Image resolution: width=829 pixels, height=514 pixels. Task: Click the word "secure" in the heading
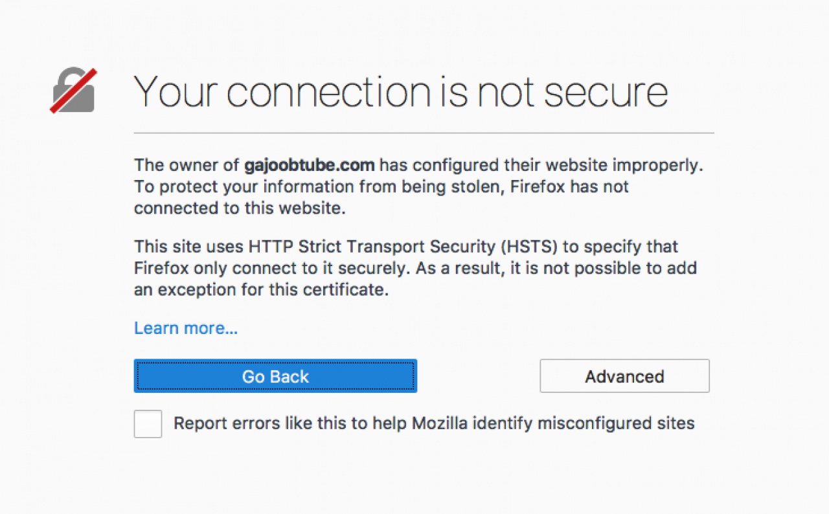[x=606, y=91]
